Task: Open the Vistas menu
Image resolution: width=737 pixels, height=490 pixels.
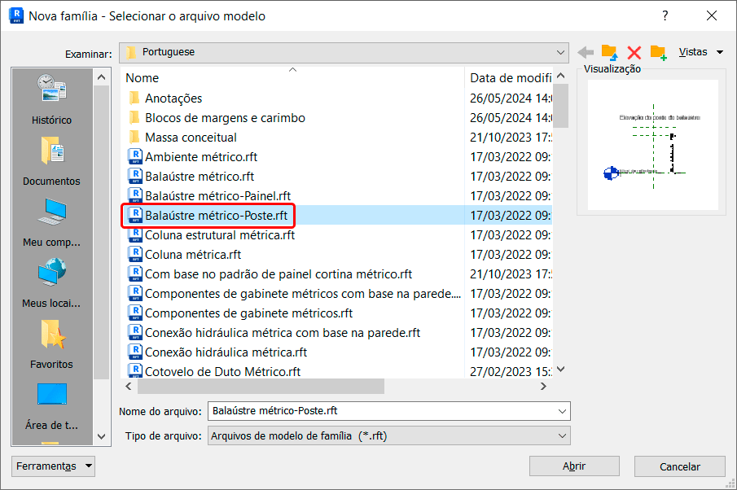Action: click(700, 52)
